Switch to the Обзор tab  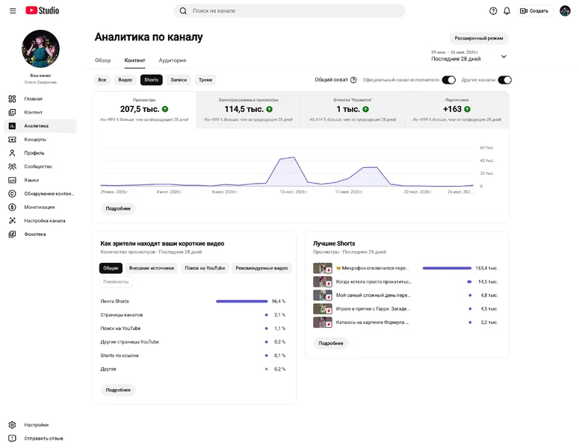(102, 60)
